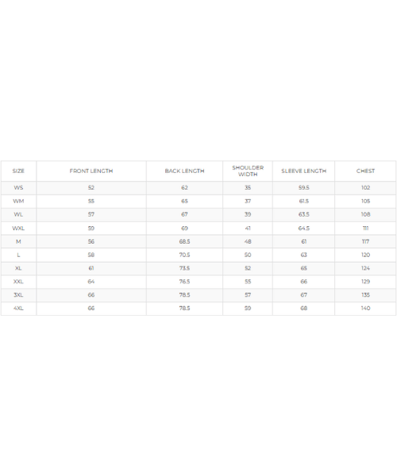Viewport: 397px width, 476px height.
Task: Select the FRONT LENGTH column header
Action: click(91, 171)
